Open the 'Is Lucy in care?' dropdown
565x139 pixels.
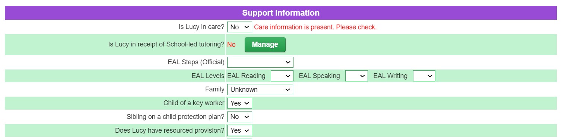coord(239,27)
